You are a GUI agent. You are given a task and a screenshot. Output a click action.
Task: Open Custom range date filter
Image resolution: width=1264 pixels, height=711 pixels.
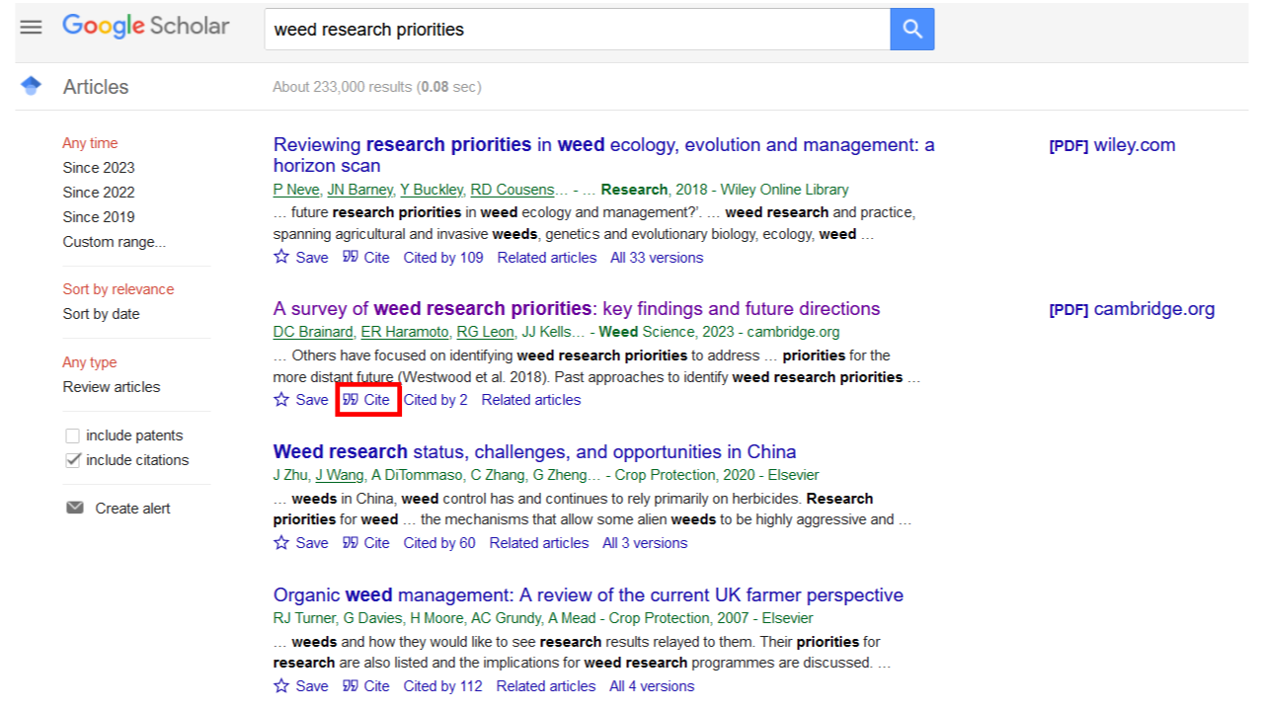(115, 242)
